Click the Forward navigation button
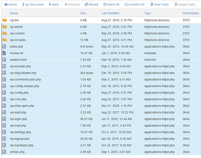Screen dimensions: 201x158 (x=72, y=5)
